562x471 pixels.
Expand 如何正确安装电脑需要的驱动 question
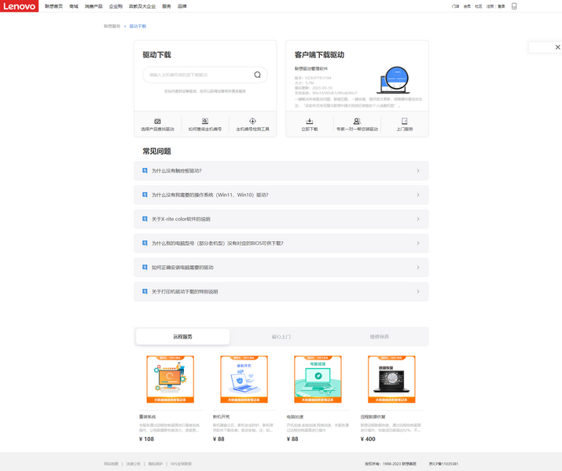click(x=281, y=267)
